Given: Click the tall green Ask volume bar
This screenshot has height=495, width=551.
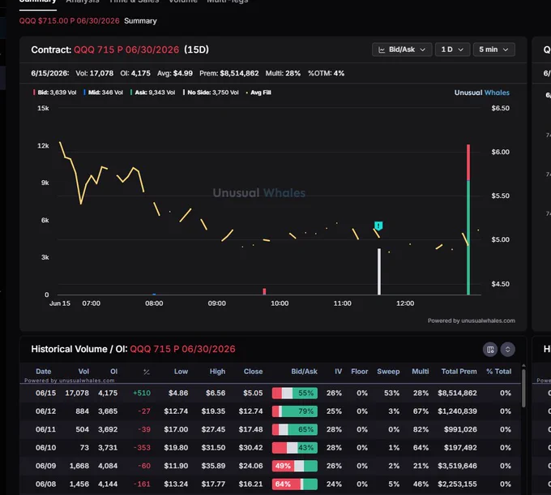Looking at the screenshot, I should 468,238.
